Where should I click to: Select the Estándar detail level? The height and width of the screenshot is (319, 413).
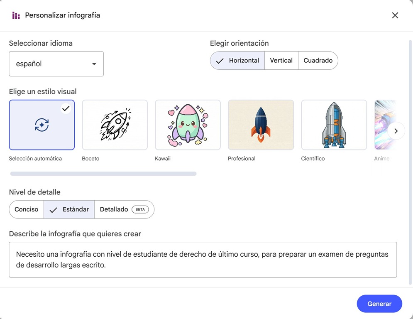coord(69,209)
